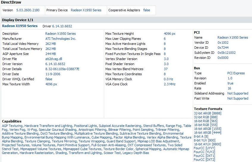Click the Max User Clipping Planes value 6
This screenshot has width=252, height=162.
(165, 39)
